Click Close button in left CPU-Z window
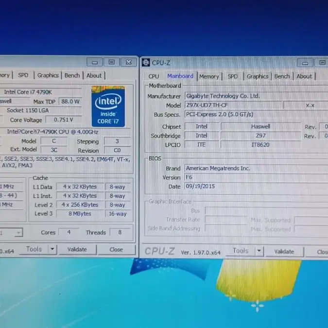The width and height of the screenshot is (328, 328). (116, 250)
